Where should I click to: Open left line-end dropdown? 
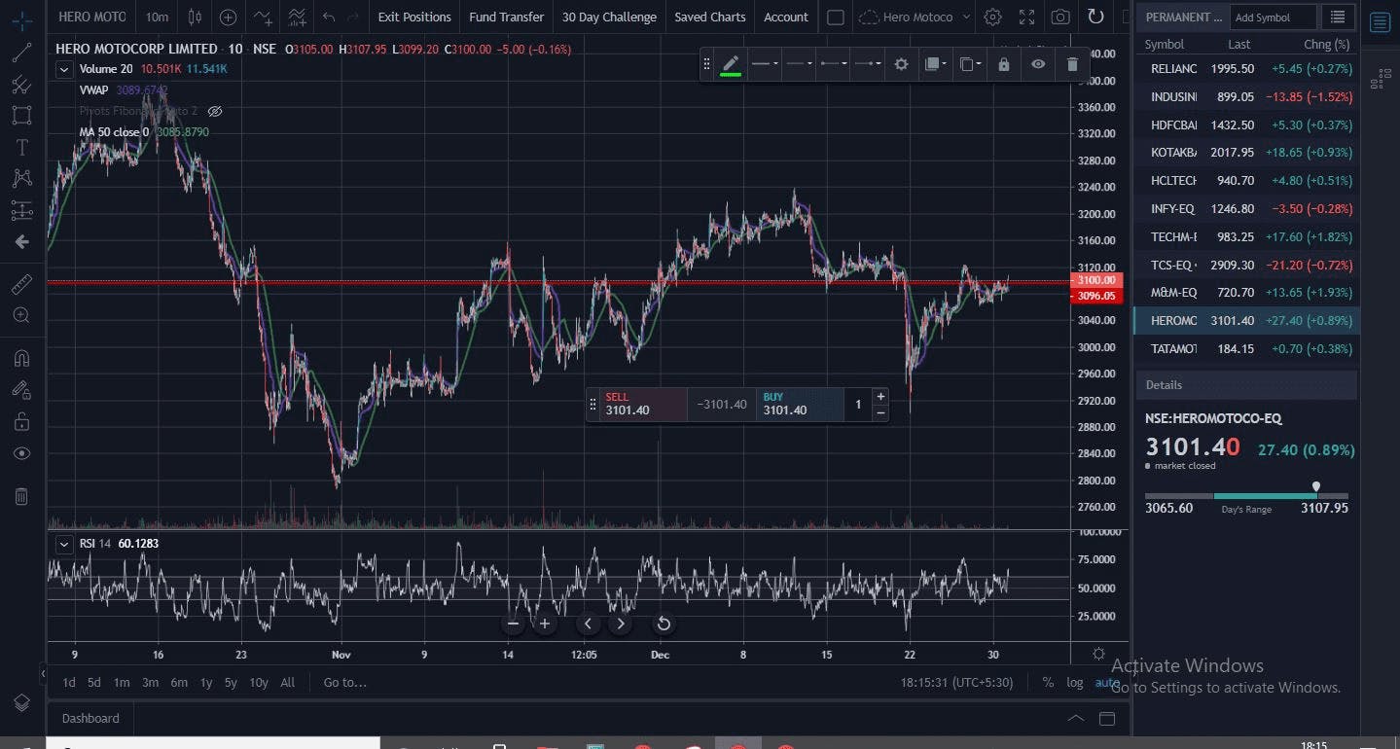tap(833, 64)
